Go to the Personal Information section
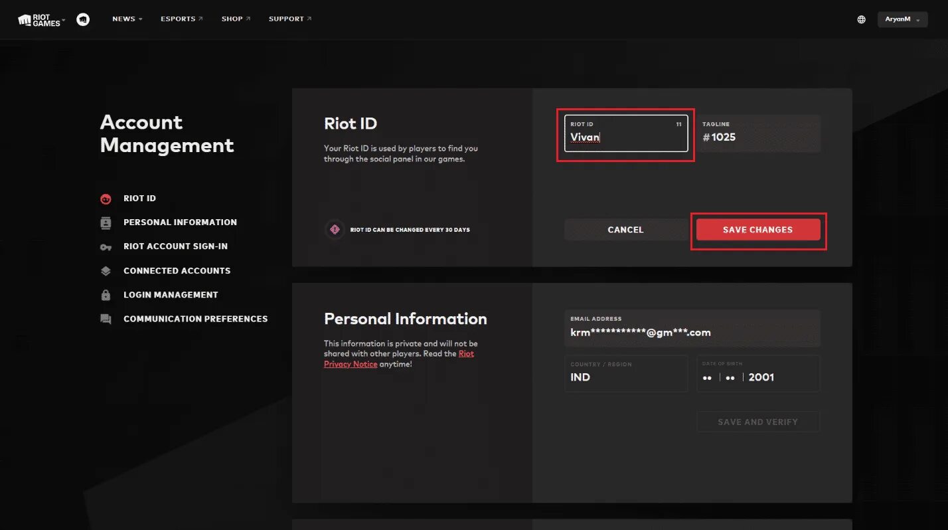This screenshot has height=530, width=948. pos(180,222)
